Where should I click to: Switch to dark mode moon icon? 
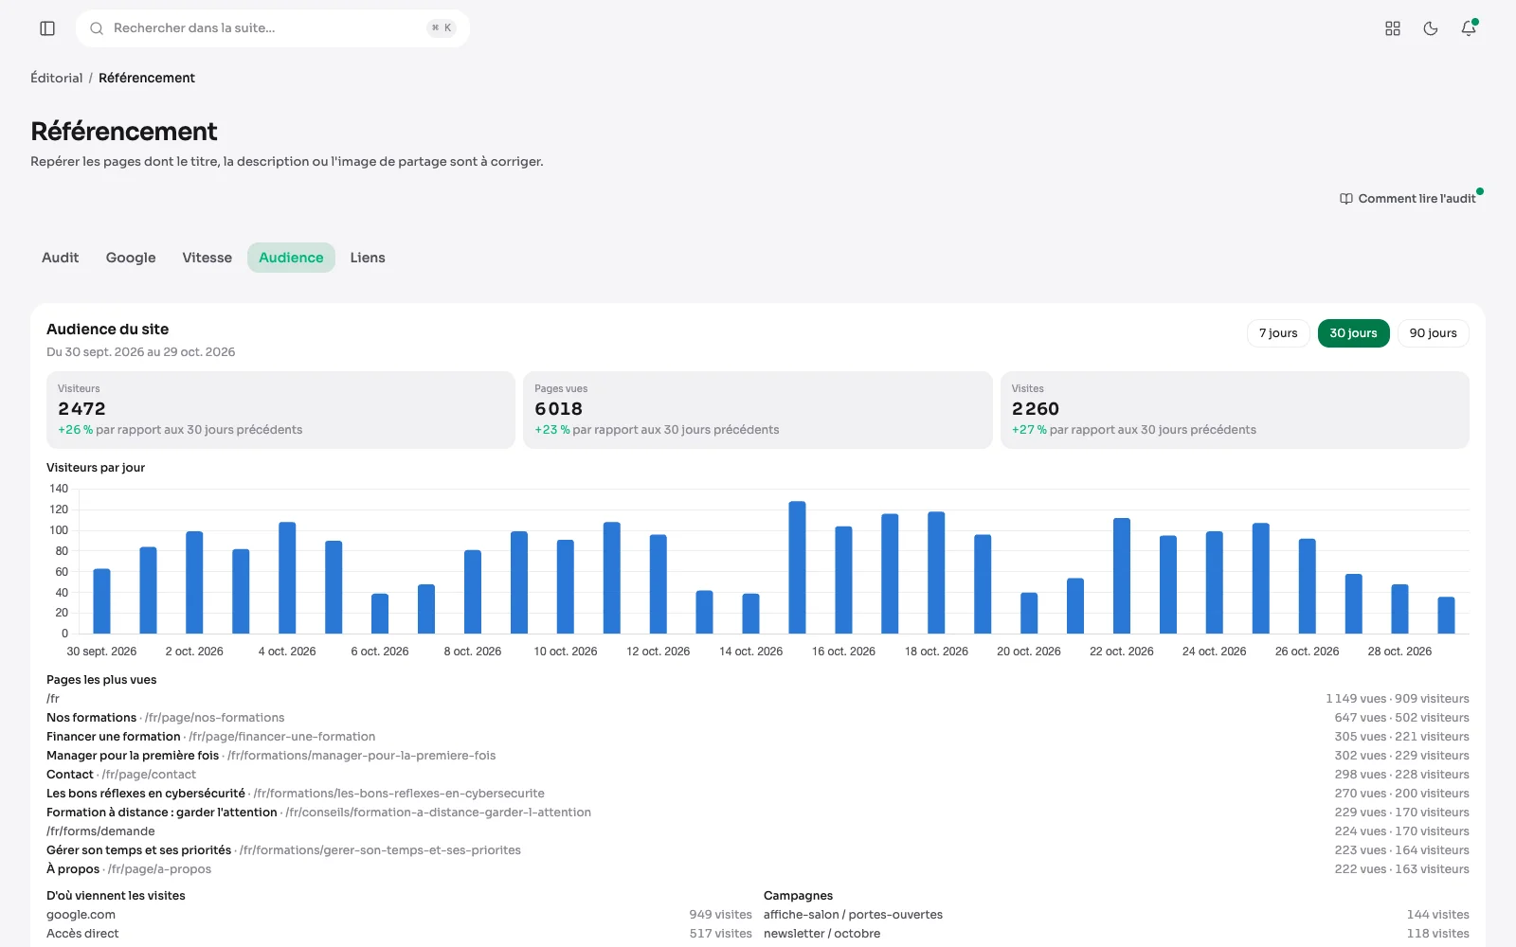(1431, 28)
